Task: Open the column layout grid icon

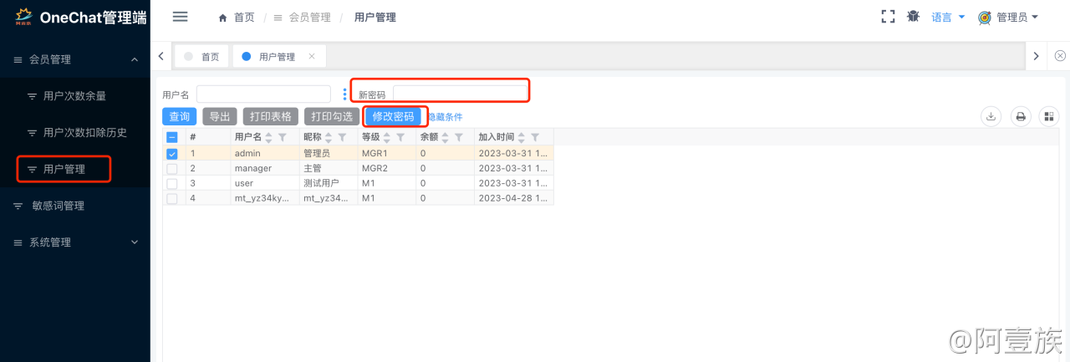Action: (1049, 117)
